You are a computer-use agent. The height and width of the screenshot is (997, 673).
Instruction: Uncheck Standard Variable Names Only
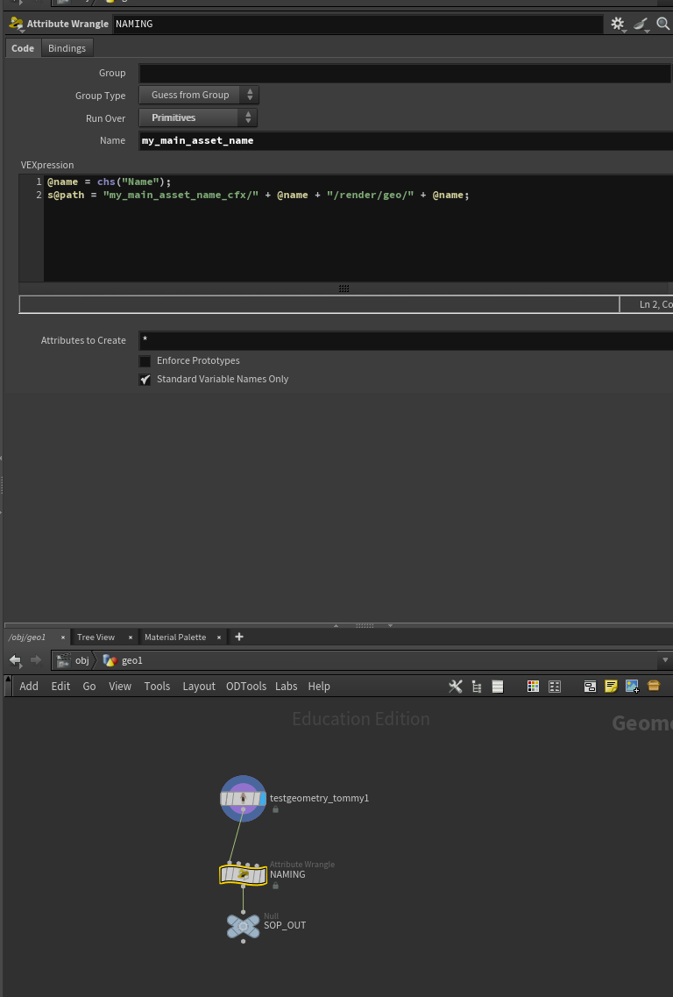(x=145, y=380)
